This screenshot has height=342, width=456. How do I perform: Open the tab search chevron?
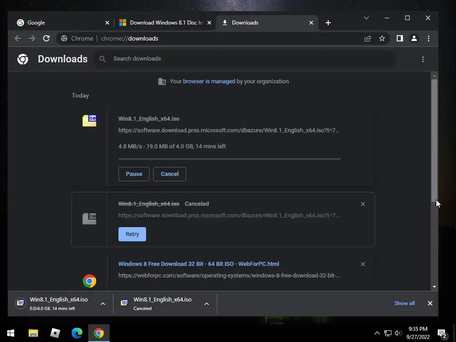click(x=366, y=18)
